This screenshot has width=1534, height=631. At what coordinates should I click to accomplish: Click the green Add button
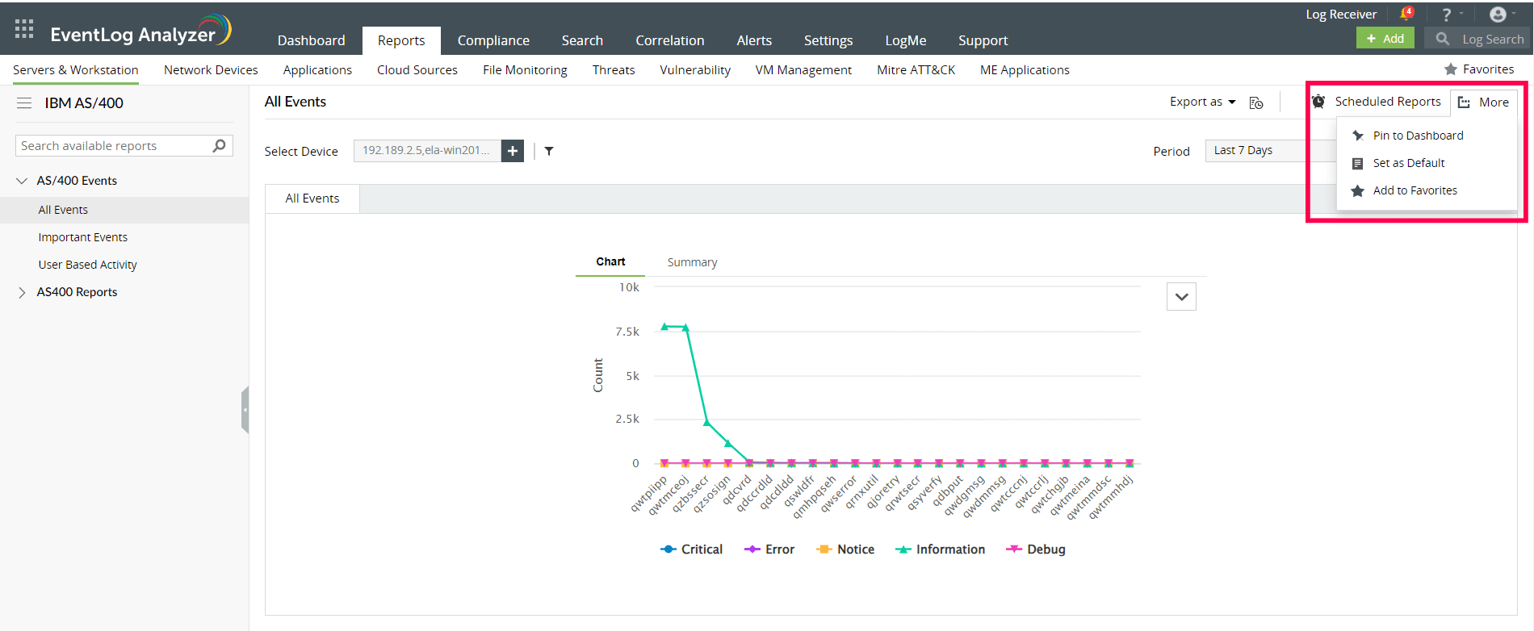point(1385,39)
